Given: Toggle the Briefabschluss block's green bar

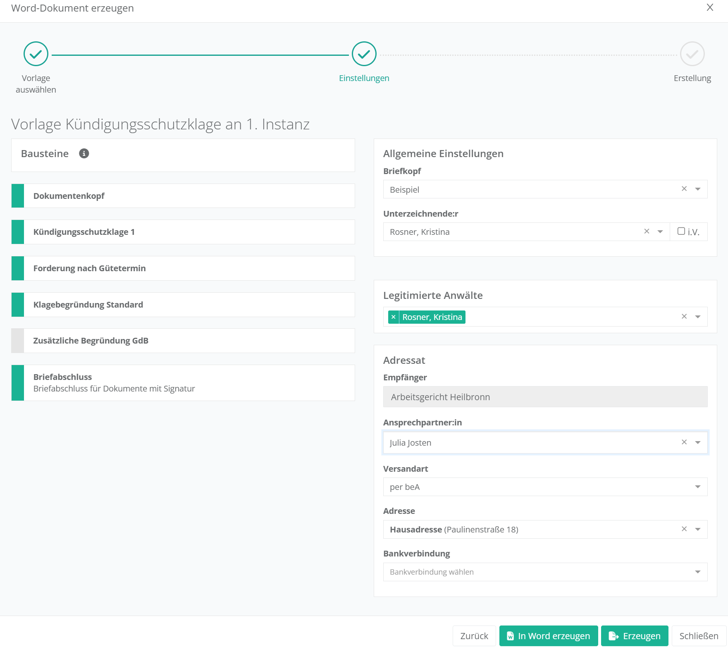Looking at the screenshot, I should pos(18,383).
